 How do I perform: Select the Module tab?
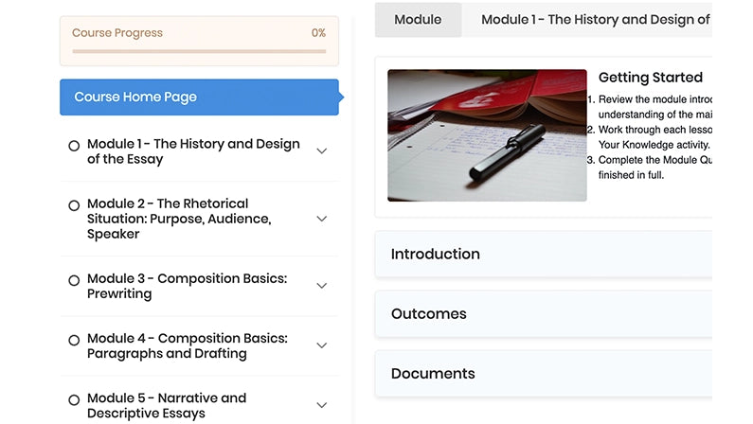(418, 20)
